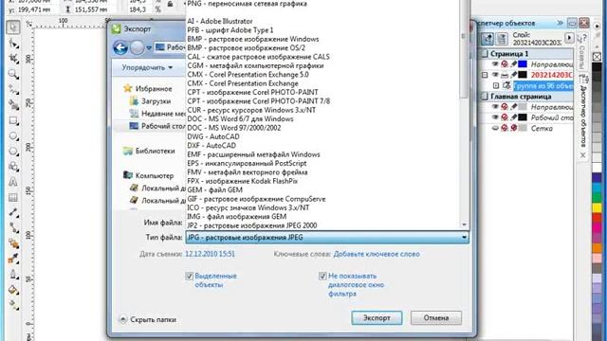Image resolution: width=607 pixels, height=341 pixels.
Task: Click the No Color X swatch
Action: click(x=597, y=57)
